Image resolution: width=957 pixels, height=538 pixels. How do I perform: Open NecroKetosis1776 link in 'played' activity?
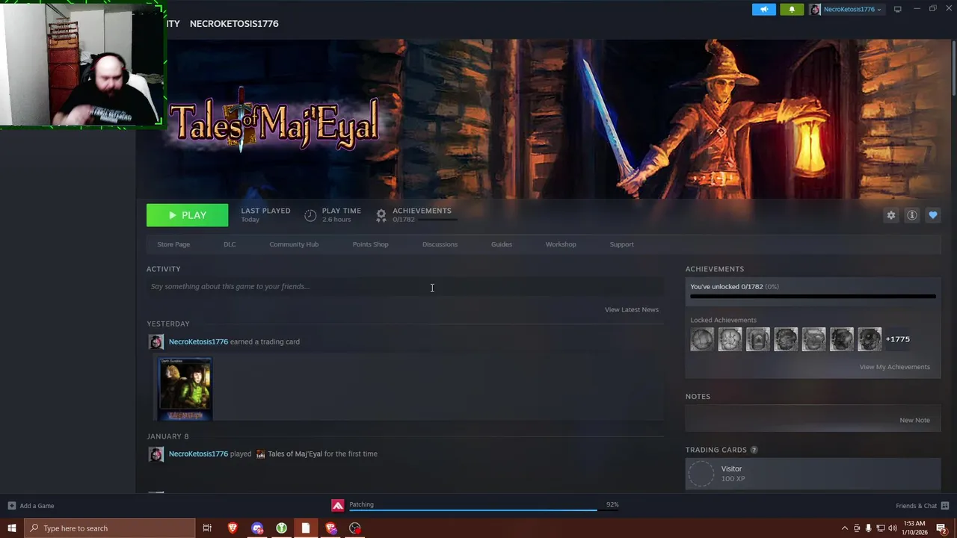198,454
